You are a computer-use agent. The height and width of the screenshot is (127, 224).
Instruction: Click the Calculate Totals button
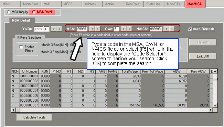point(34,117)
